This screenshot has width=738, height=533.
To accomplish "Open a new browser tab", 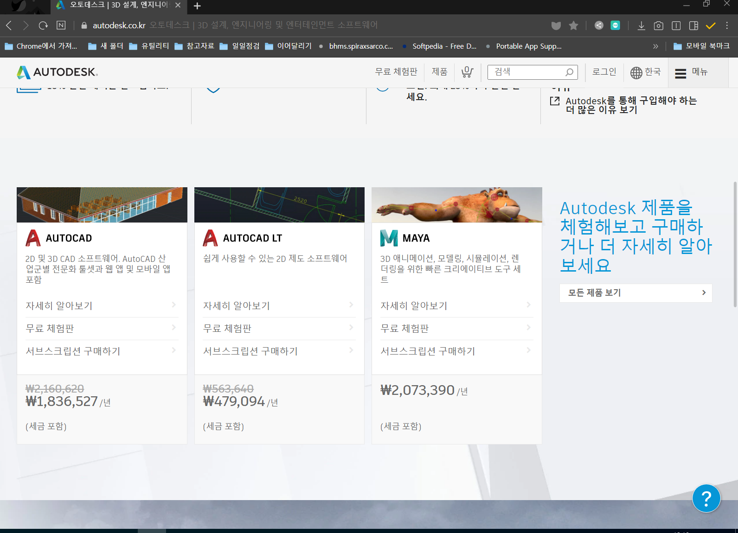I will 197,6.
